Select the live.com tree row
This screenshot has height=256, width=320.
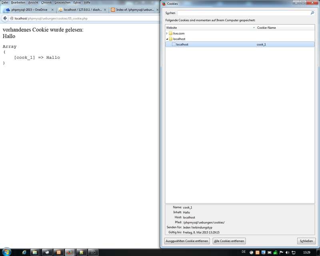[x=240, y=33]
